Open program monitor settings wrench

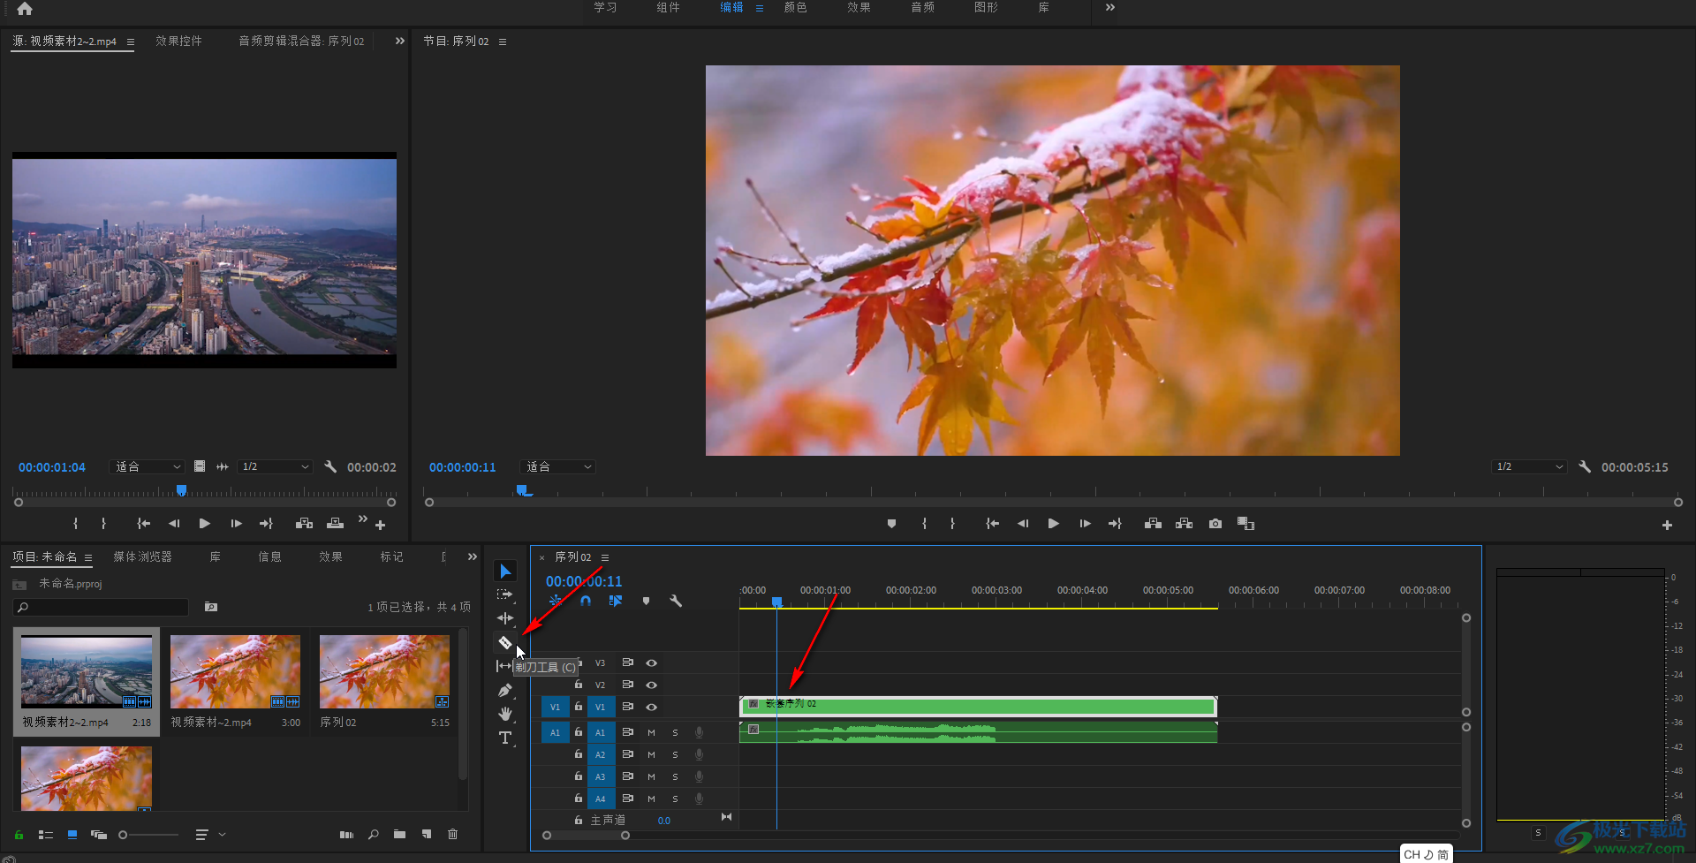(x=1585, y=466)
